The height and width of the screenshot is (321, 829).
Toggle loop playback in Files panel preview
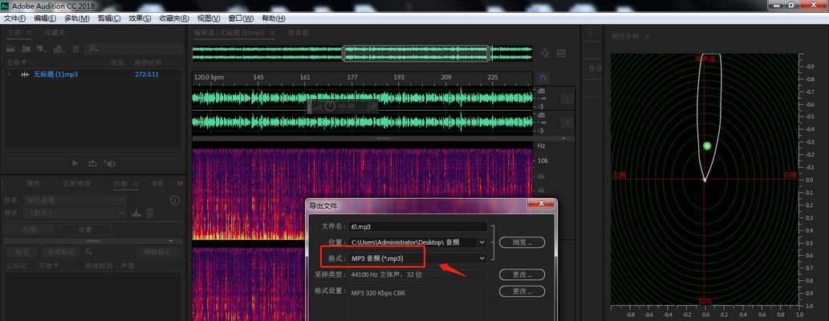click(92, 164)
